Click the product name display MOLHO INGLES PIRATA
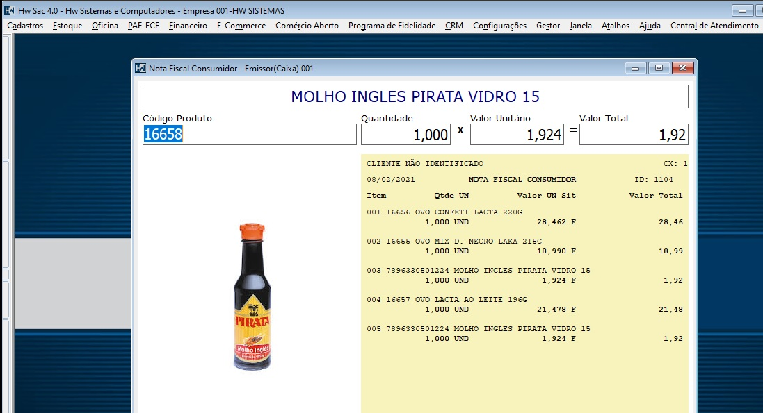 point(415,96)
